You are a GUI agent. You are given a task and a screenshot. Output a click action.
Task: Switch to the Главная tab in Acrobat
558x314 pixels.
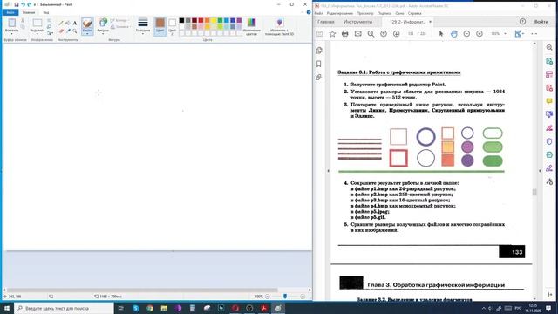tap(326, 22)
